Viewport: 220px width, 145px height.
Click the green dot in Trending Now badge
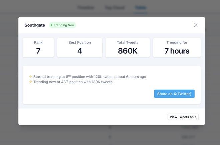(x=51, y=25)
